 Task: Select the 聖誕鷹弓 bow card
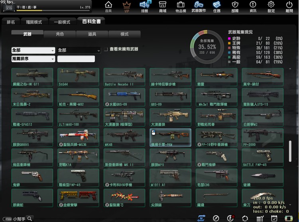tap(124, 198)
